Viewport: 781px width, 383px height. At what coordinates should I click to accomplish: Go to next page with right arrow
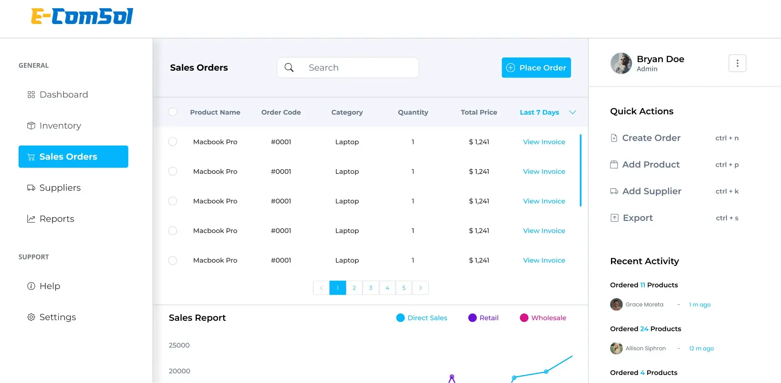coord(420,288)
